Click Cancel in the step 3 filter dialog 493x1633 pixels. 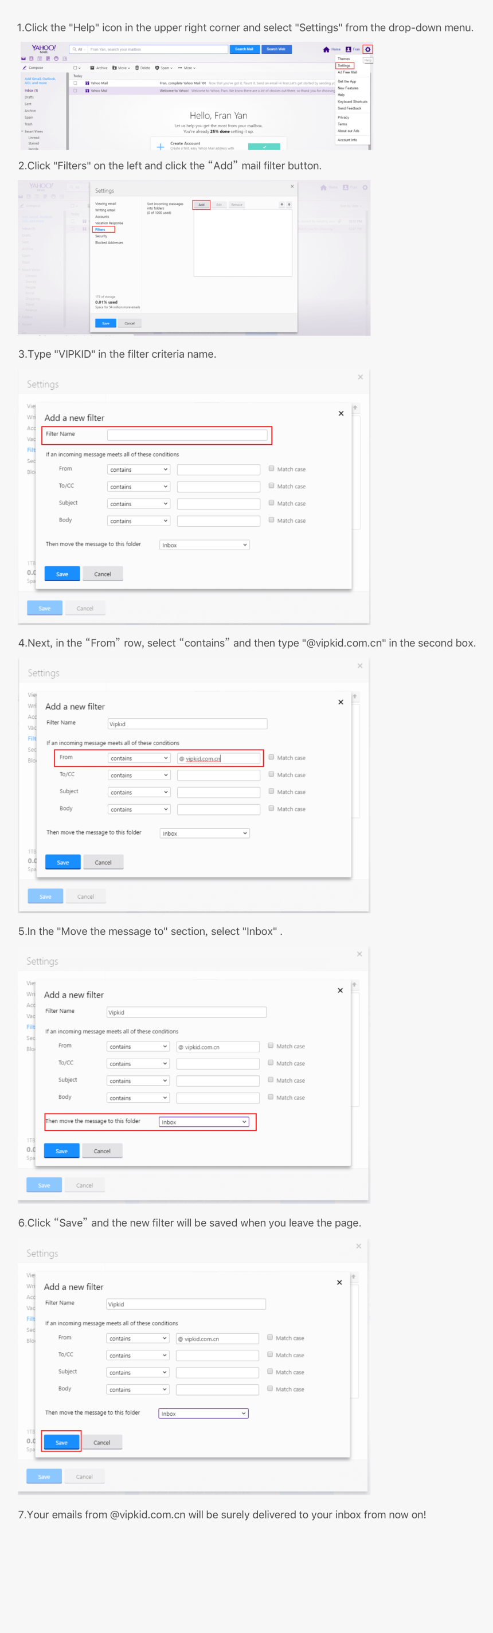[x=103, y=574]
